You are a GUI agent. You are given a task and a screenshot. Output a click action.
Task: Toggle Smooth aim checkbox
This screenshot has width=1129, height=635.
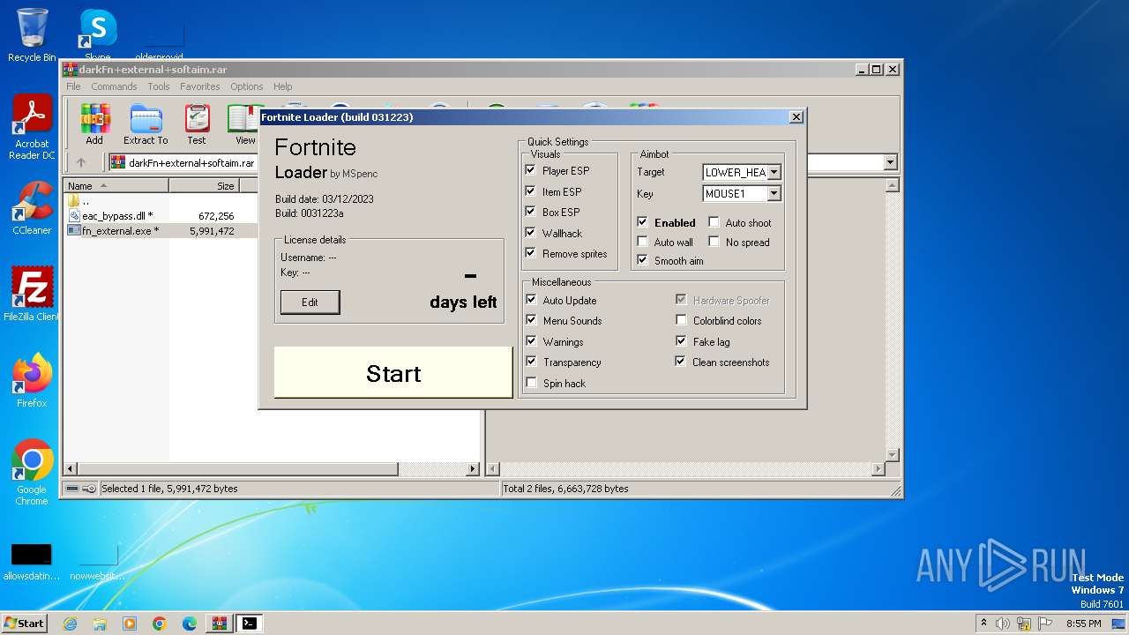click(x=643, y=260)
